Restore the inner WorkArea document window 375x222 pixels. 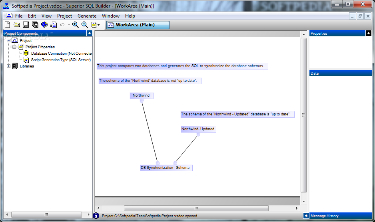coord(360,16)
